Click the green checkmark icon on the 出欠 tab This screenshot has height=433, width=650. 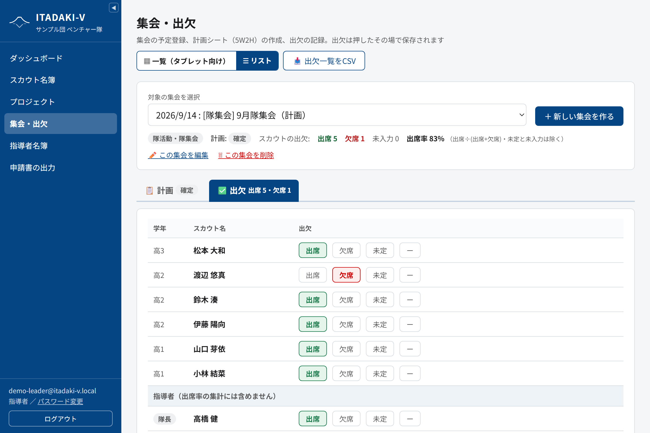click(222, 191)
